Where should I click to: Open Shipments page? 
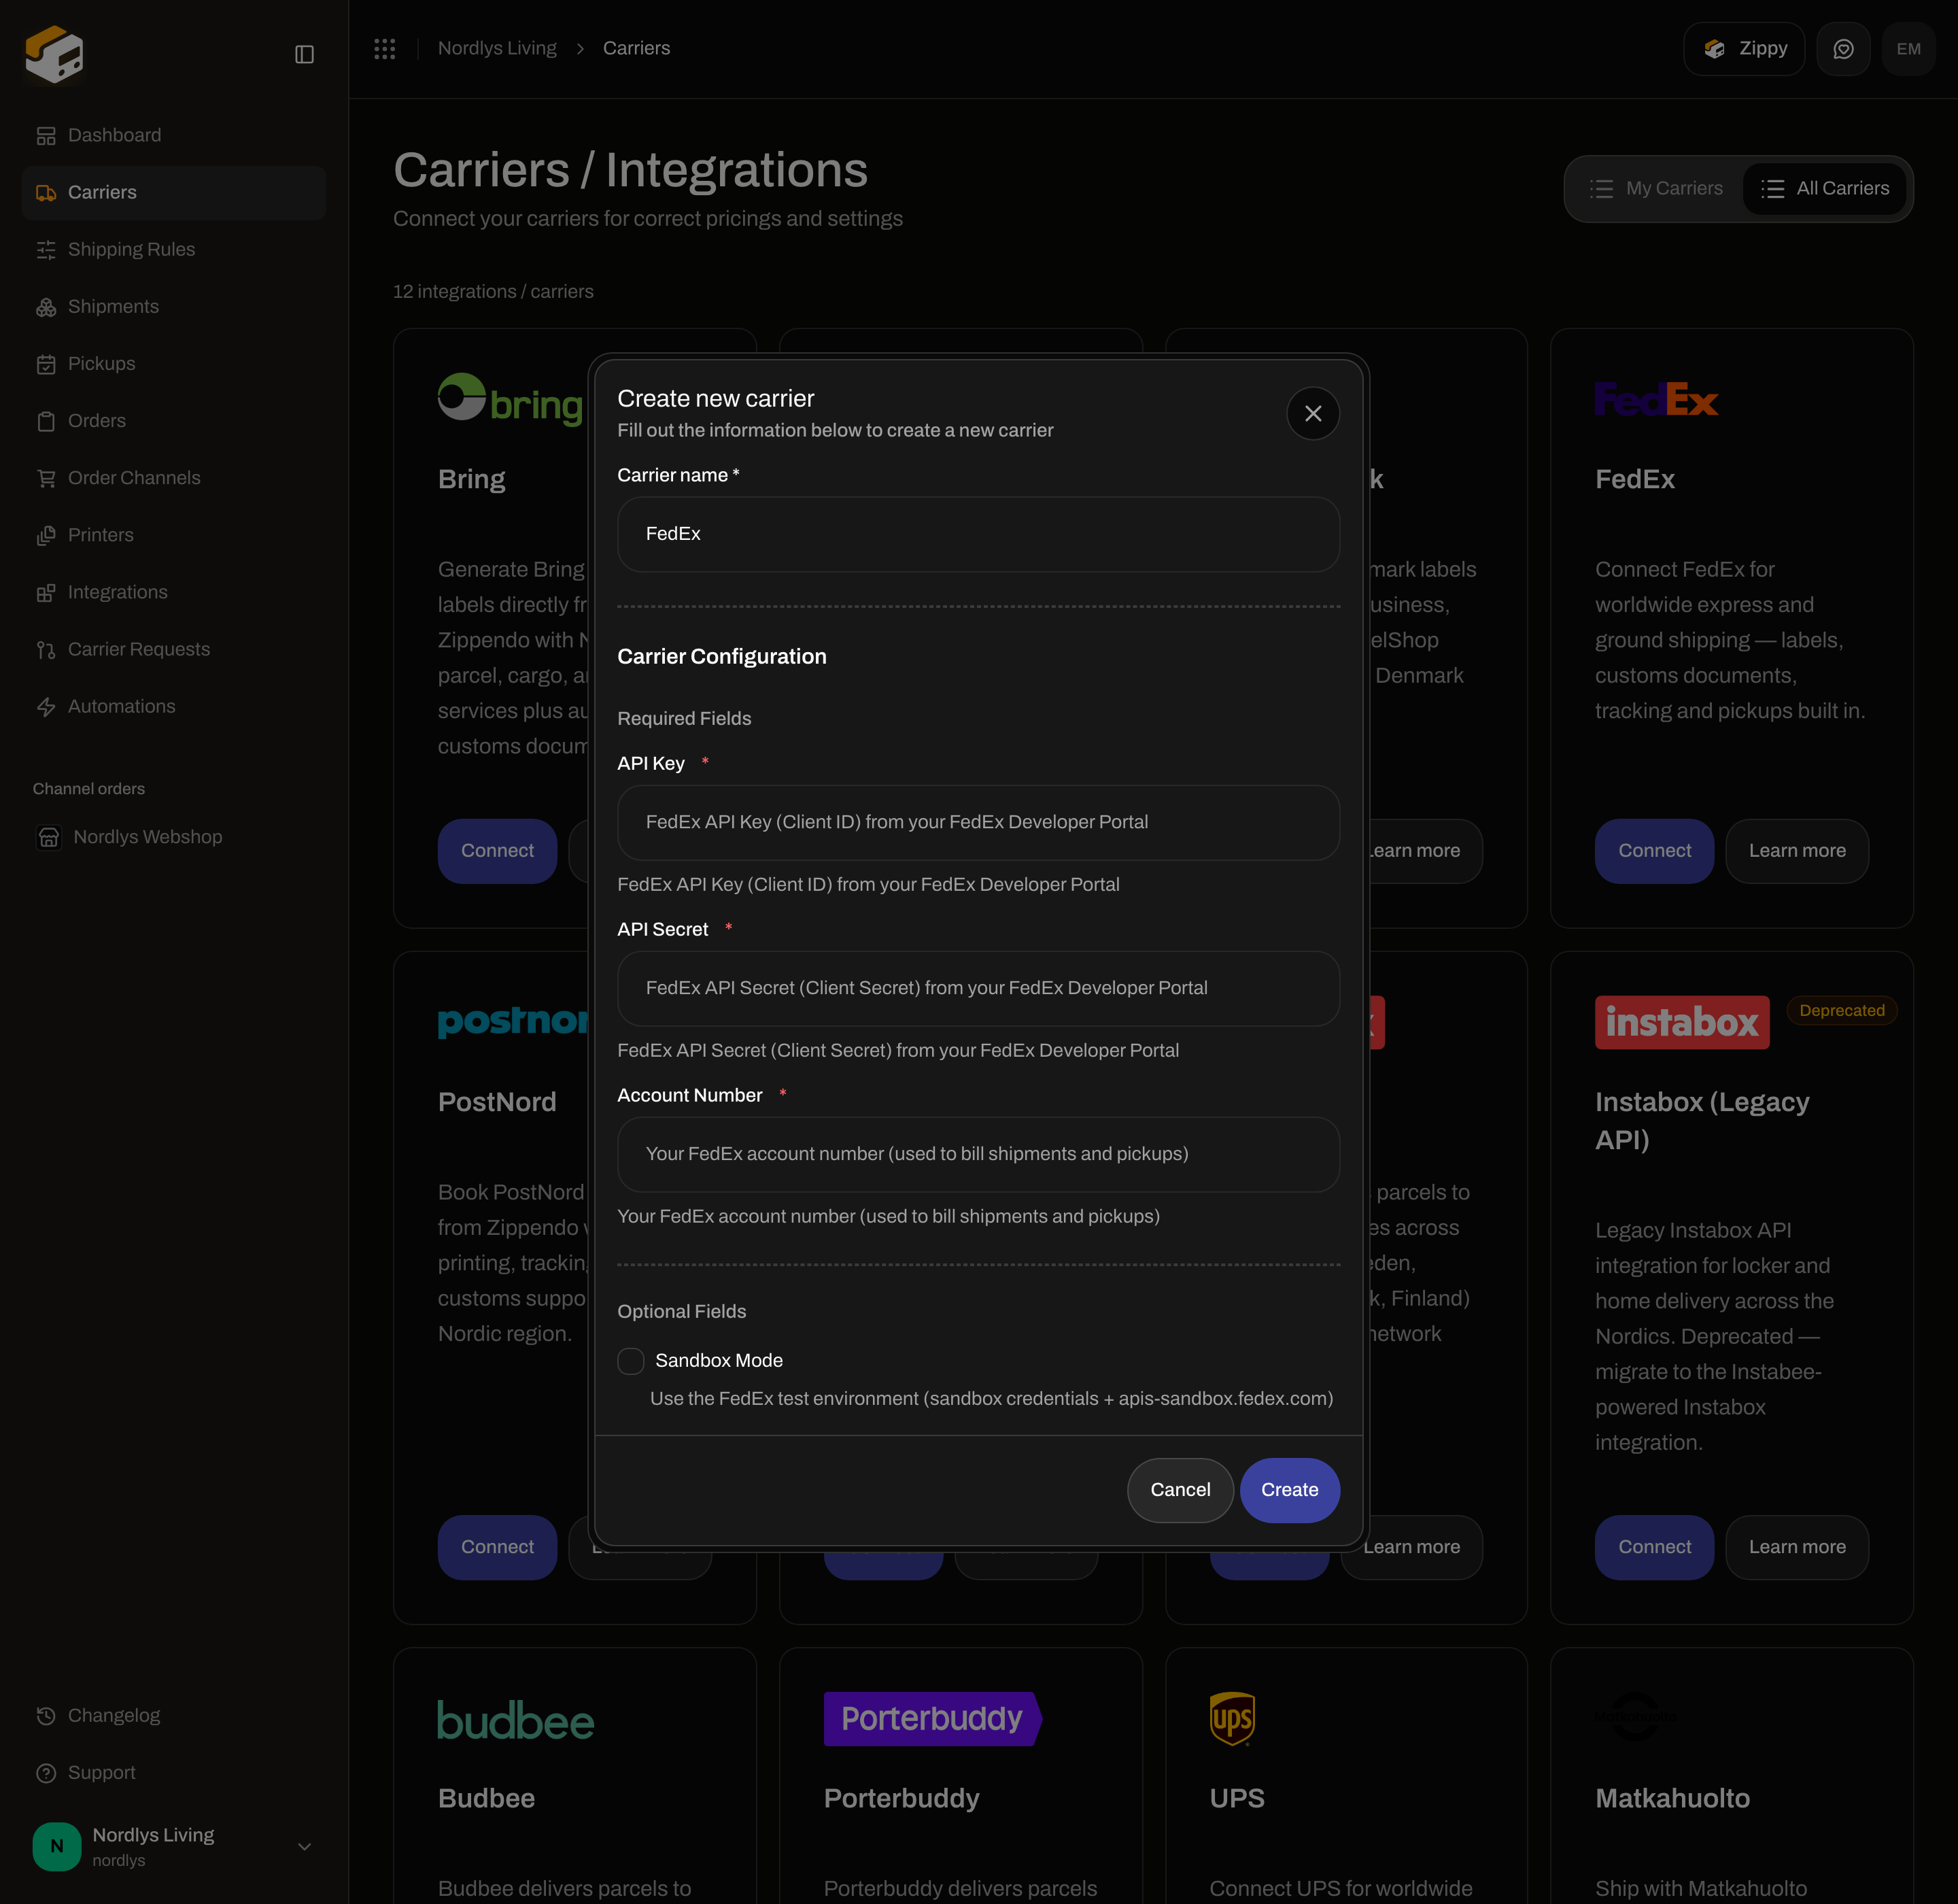click(174, 306)
